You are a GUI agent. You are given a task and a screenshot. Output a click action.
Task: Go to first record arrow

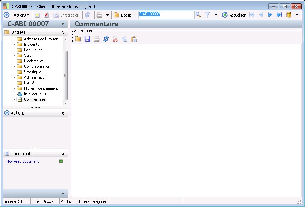tap(251, 15)
